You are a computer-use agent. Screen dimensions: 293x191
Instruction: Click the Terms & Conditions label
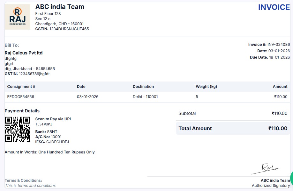[23, 180]
